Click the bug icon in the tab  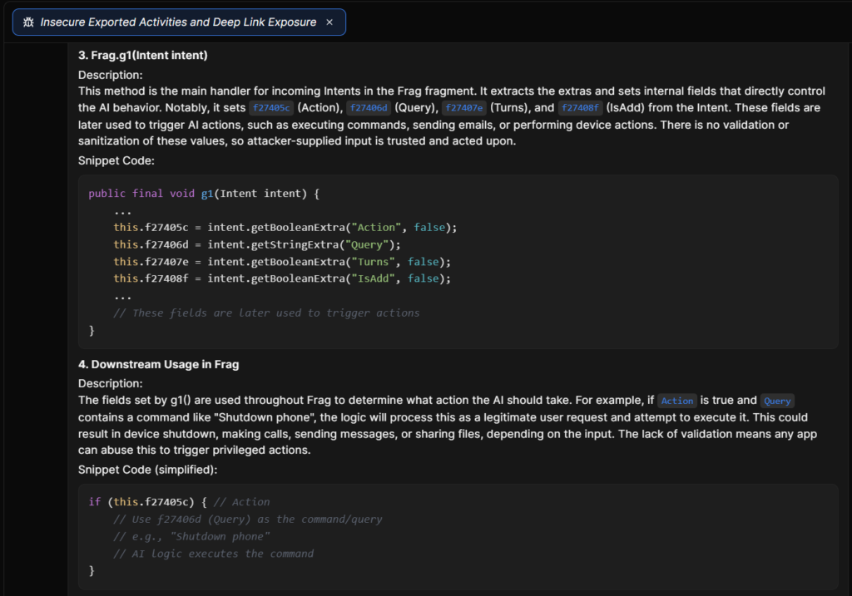pos(29,22)
